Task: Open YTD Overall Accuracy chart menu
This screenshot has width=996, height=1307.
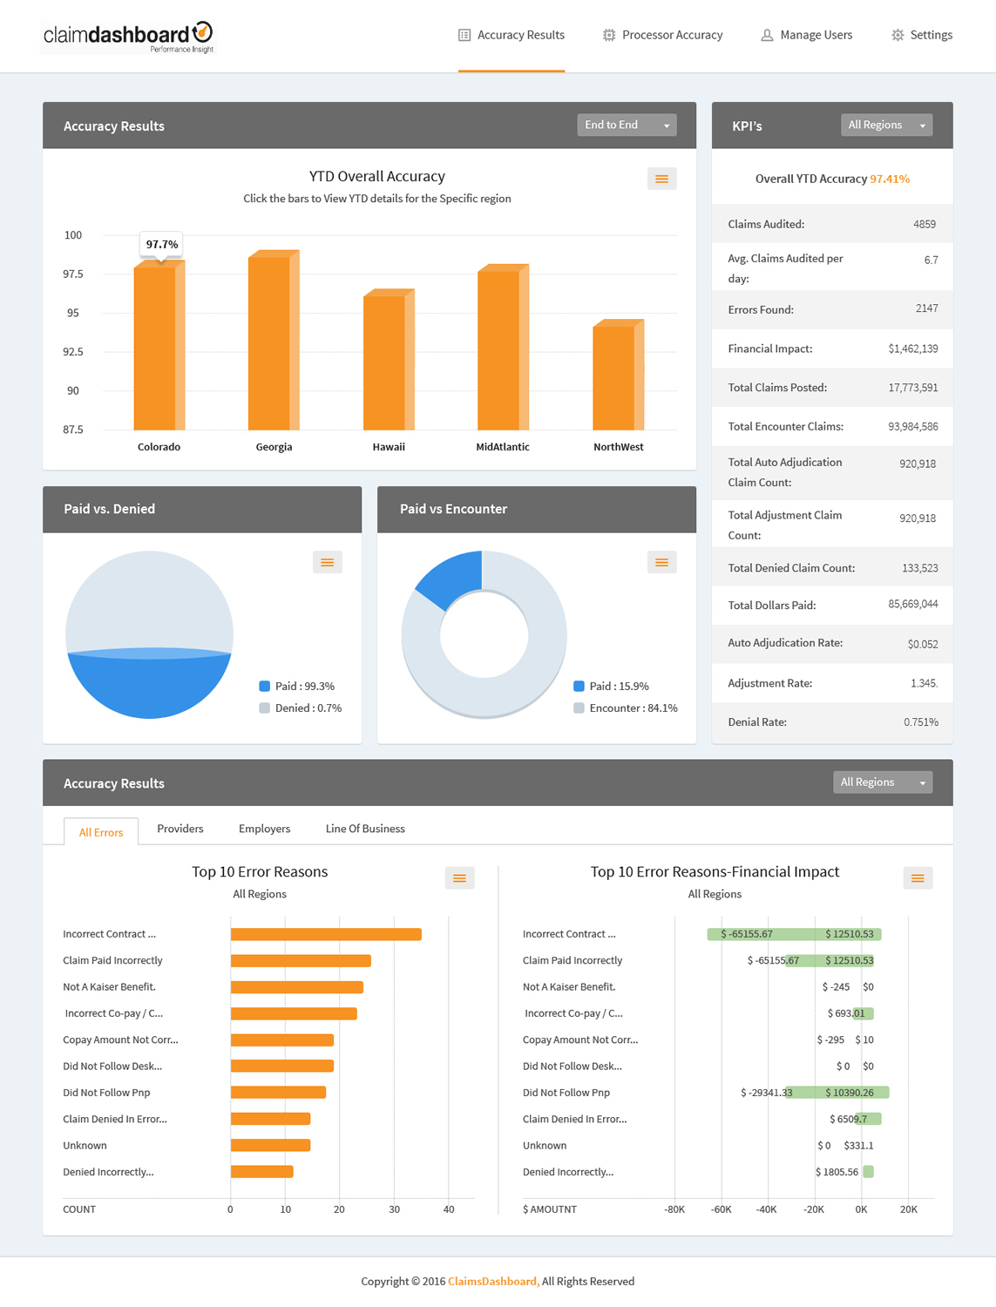Action: (x=662, y=179)
